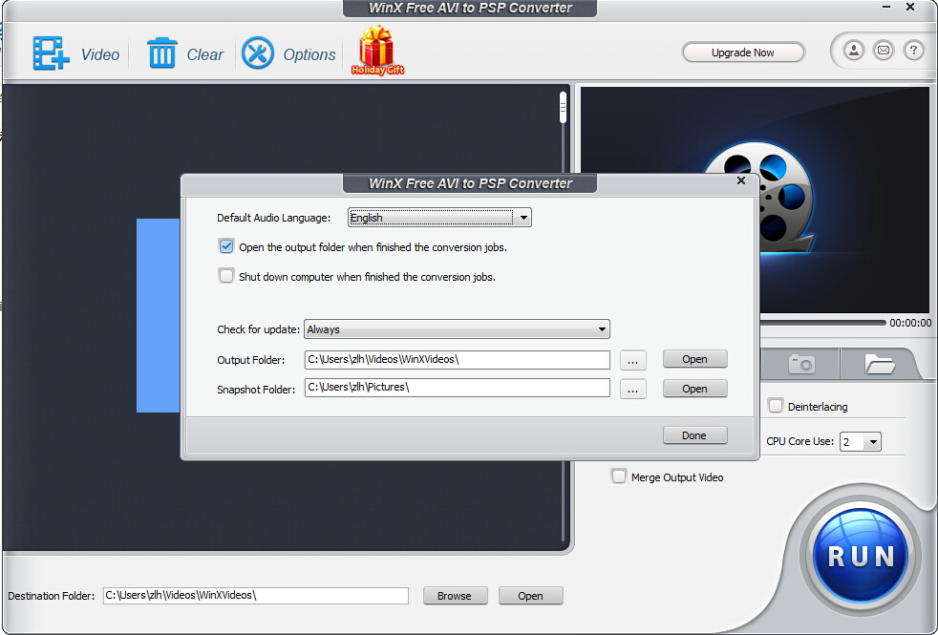Screen dimensions: 938x635
Task: Click the Snapshot Folder path field
Action: pyautogui.click(x=457, y=388)
